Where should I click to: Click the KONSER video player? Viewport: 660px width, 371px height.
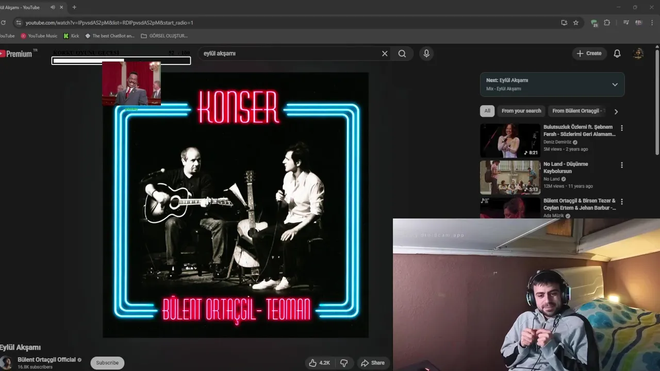pos(236,205)
